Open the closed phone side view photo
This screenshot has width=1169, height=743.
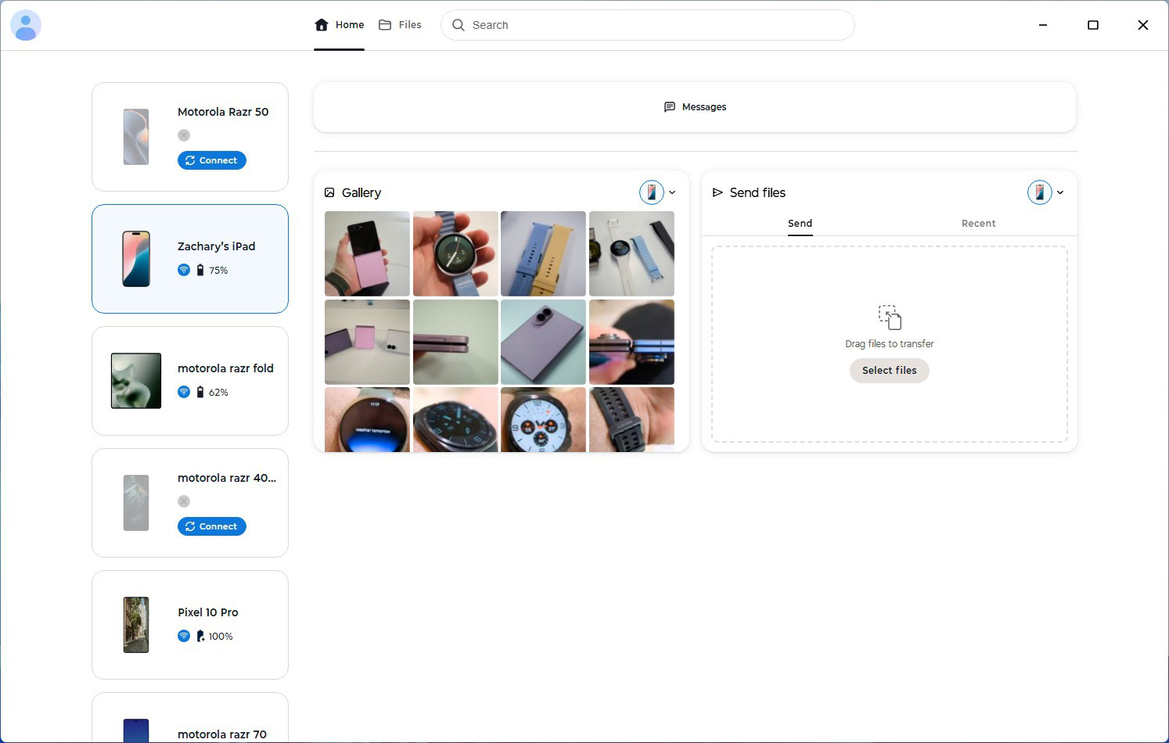[455, 342]
